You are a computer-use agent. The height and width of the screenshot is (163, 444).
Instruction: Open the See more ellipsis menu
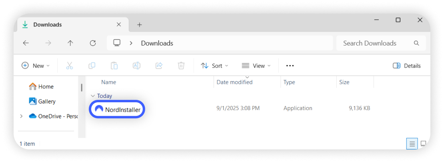[290, 66]
